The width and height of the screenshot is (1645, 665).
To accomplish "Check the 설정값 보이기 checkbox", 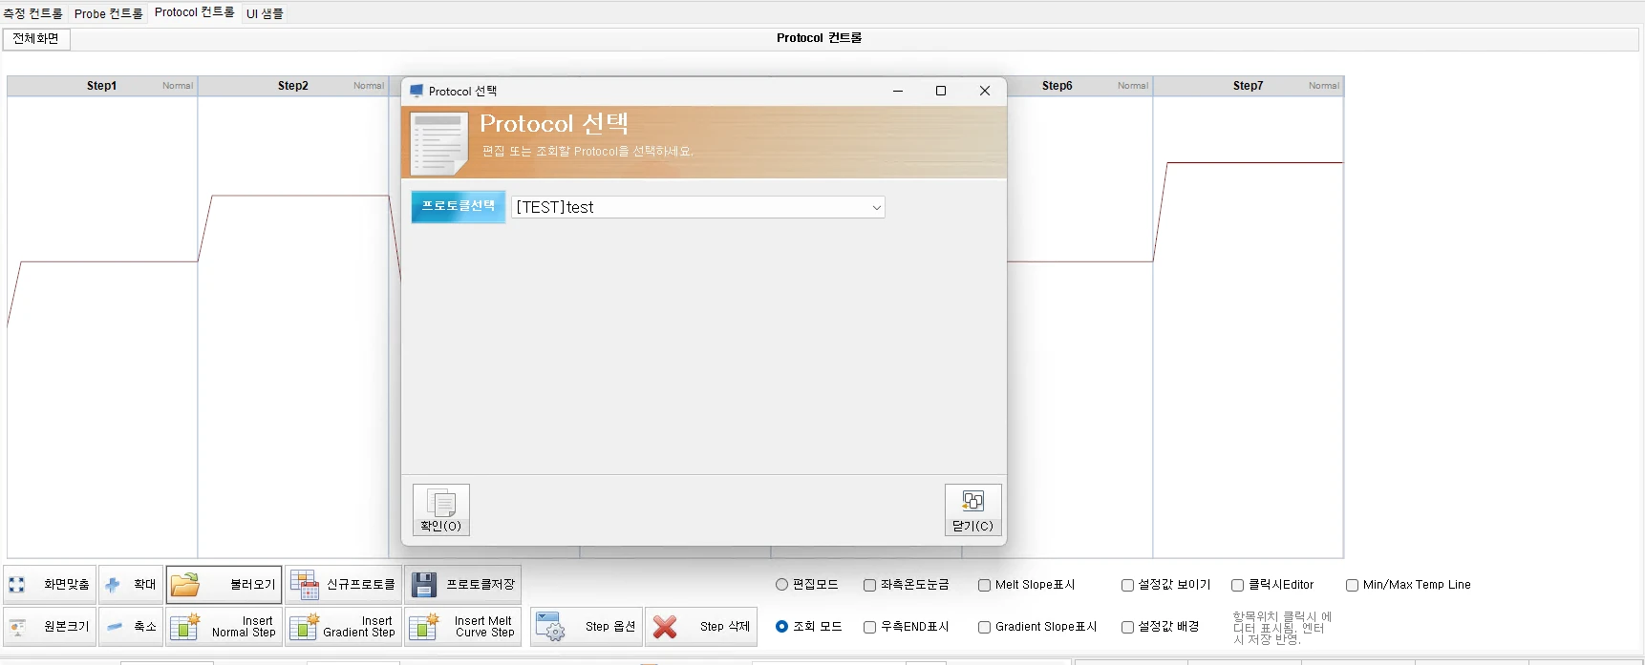I will pos(1127,586).
